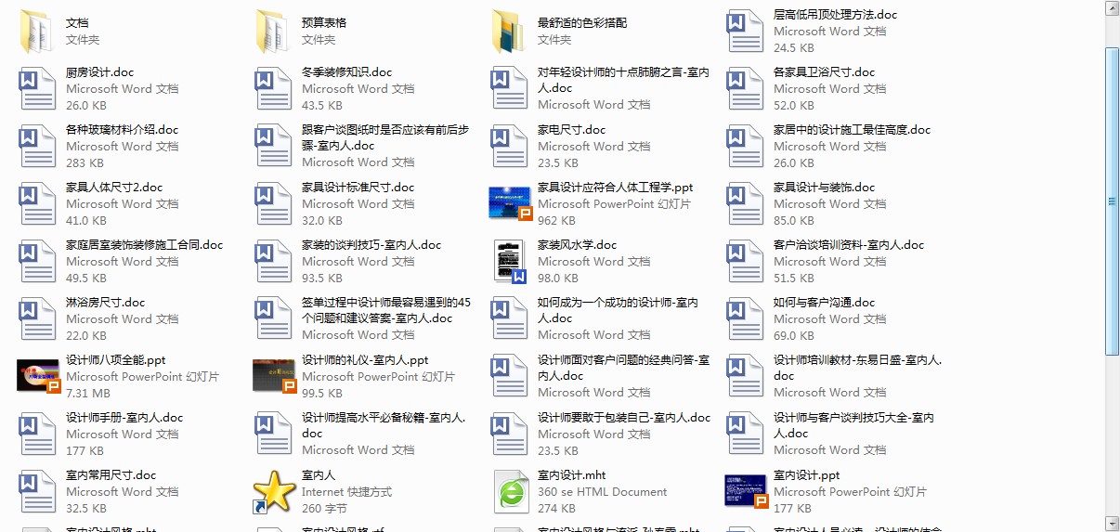The width and height of the screenshot is (1120, 532).
Task: Click the file name 设计师与客户谈判技巧大全-室内人.doc
Action: coord(853,425)
